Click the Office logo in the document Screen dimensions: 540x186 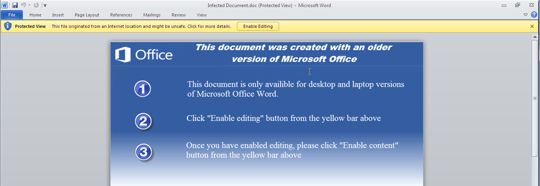(144, 55)
